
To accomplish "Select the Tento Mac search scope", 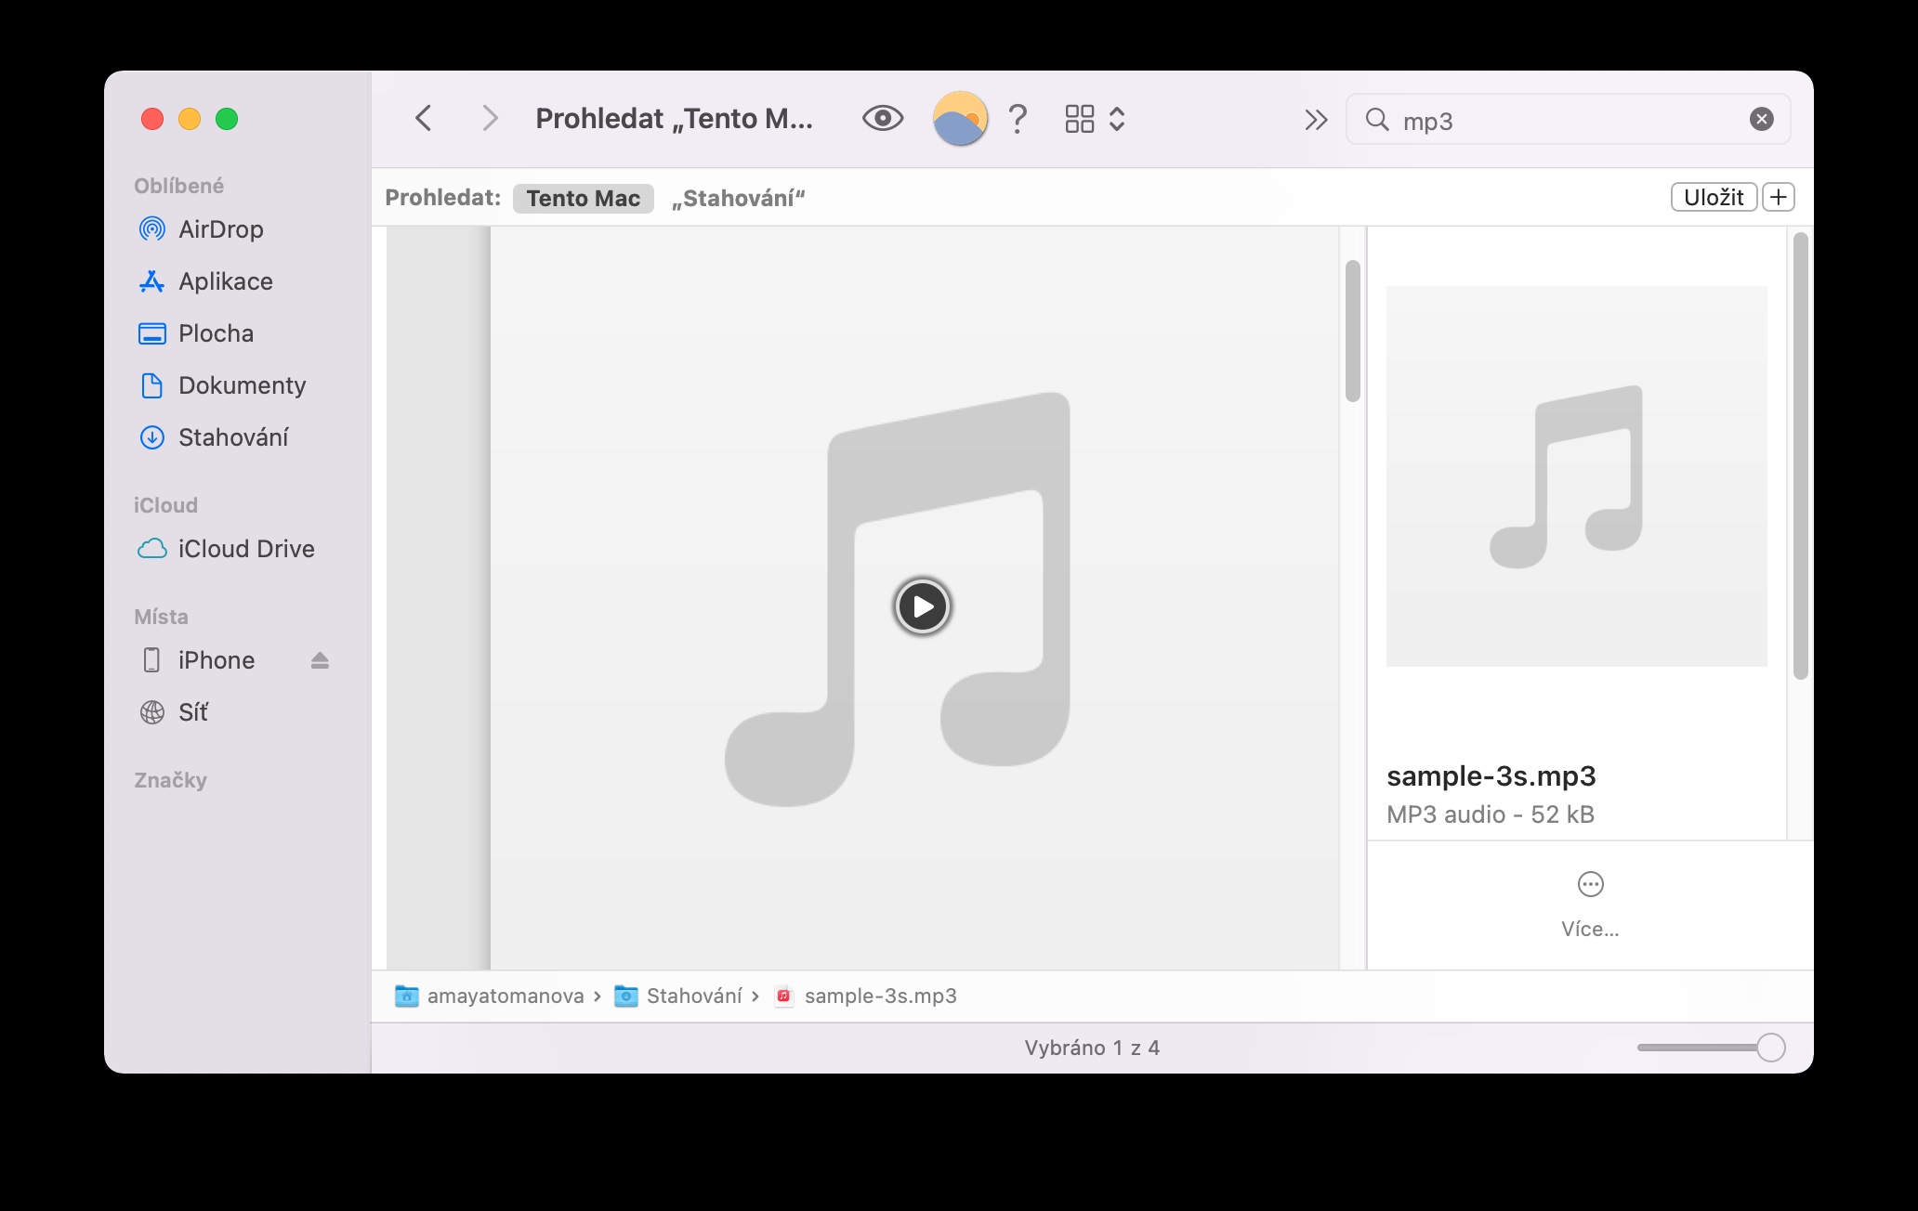I will coord(583,198).
